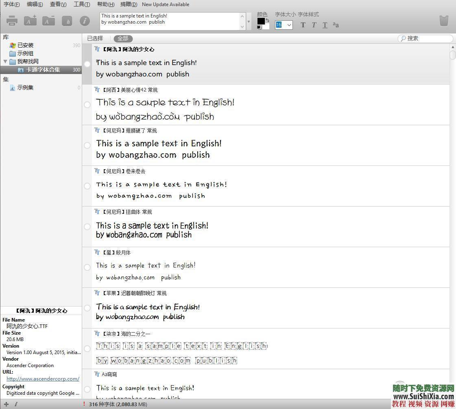Toggle underline font style
This screenshot has width=456, height=409.
point(325,25)
